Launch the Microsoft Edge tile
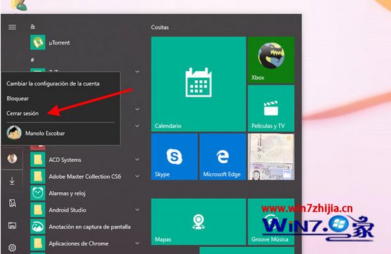The width and height of the screenshot is (391, 254). [223, 157]
